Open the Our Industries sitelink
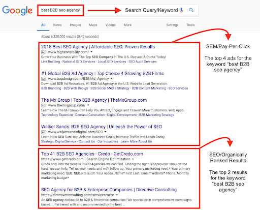Screen dimensions: 260x210 coord(108,141)
